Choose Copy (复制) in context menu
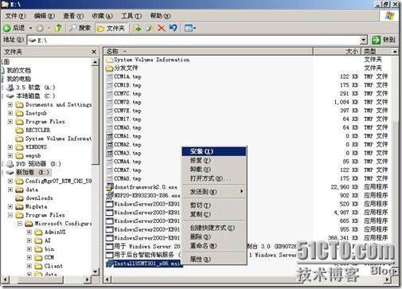 [x=214, y=214]
